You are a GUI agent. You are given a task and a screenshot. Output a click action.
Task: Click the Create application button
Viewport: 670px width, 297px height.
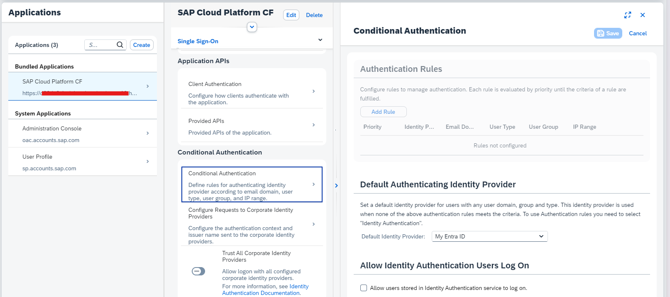(142, 45)
